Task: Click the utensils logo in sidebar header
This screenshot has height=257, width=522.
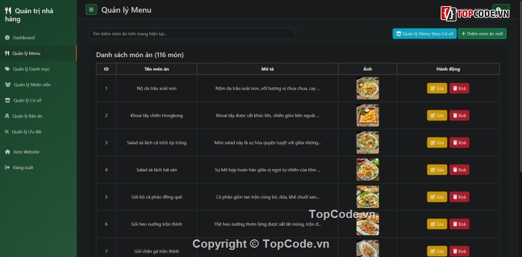Action: click(x=8, y=11)
